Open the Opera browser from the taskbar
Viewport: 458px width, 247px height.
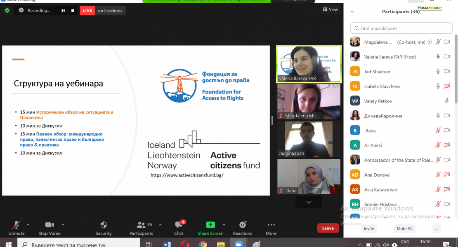[x=185, y=244]
